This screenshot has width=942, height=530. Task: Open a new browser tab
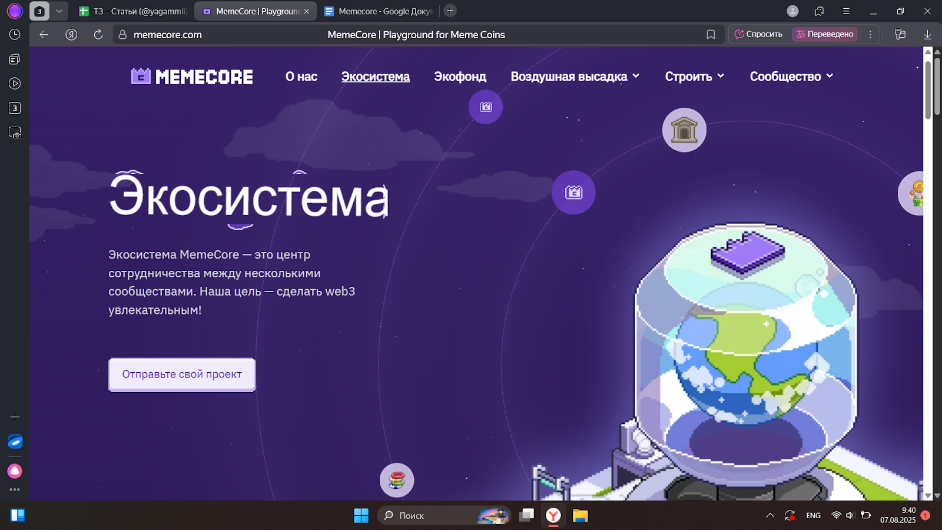point(450,11)
